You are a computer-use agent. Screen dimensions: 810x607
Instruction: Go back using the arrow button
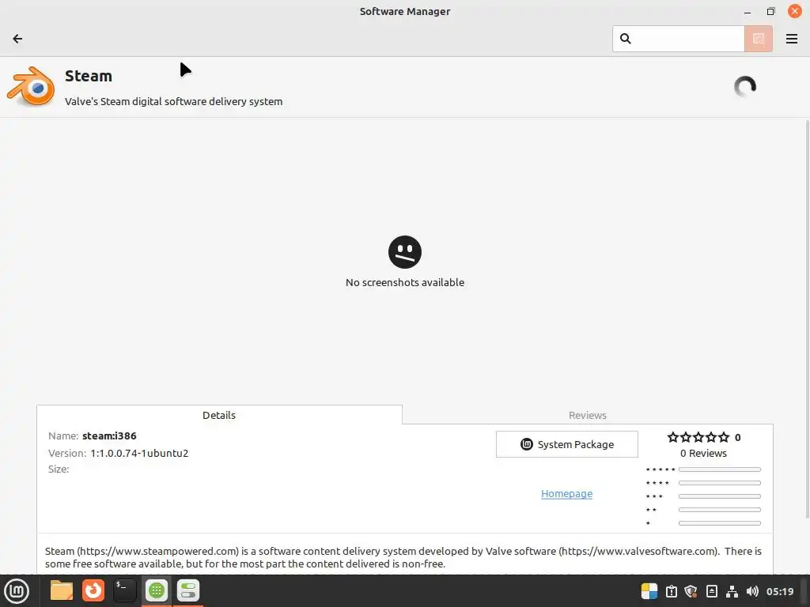click(17, 39)
